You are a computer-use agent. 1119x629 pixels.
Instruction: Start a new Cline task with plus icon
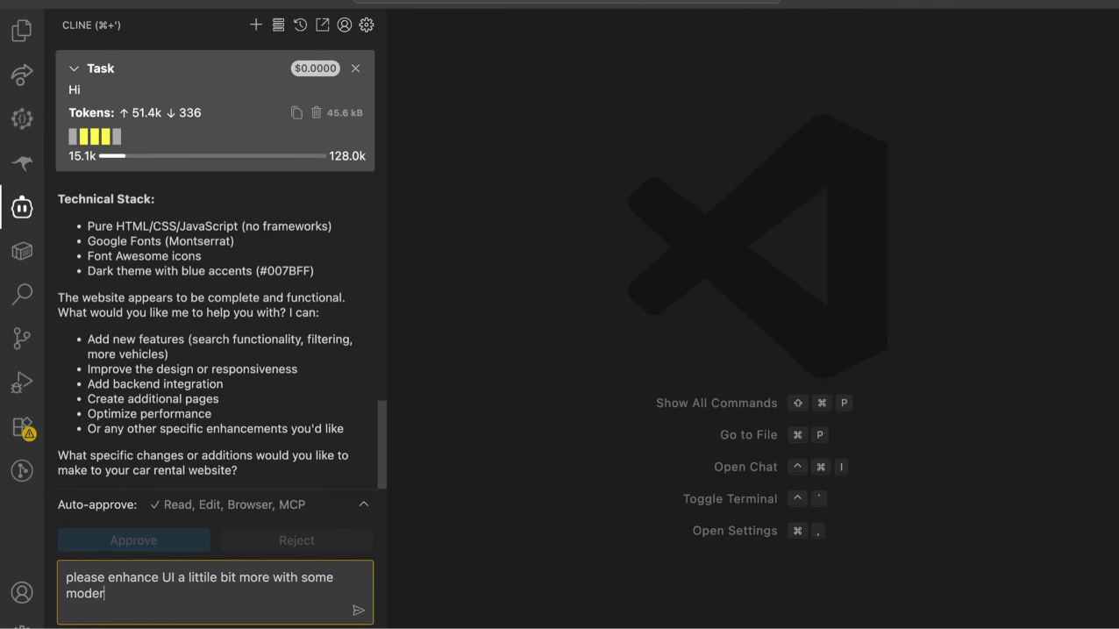256,25
